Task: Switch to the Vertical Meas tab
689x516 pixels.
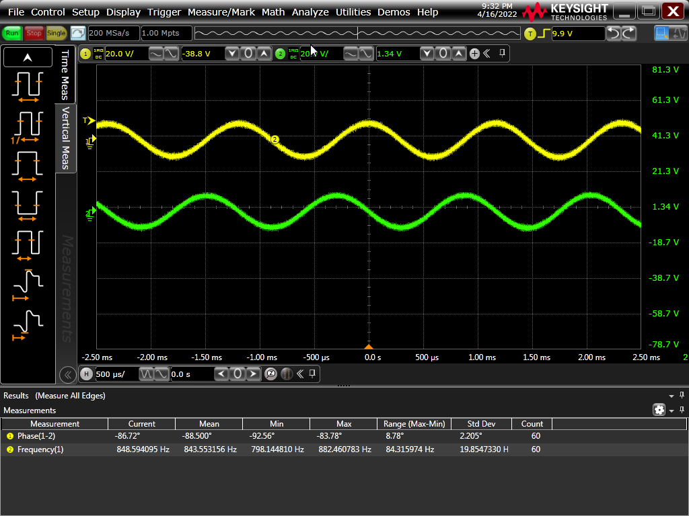Action: (x=66, y=138)
